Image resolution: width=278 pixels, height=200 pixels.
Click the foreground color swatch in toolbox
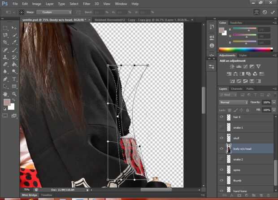pyautogui.click(x=7, y=102)
